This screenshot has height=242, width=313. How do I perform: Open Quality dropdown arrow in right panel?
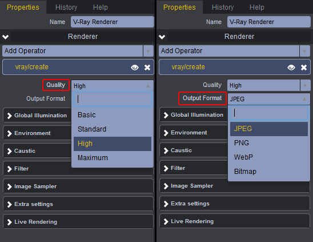[305, 85]
